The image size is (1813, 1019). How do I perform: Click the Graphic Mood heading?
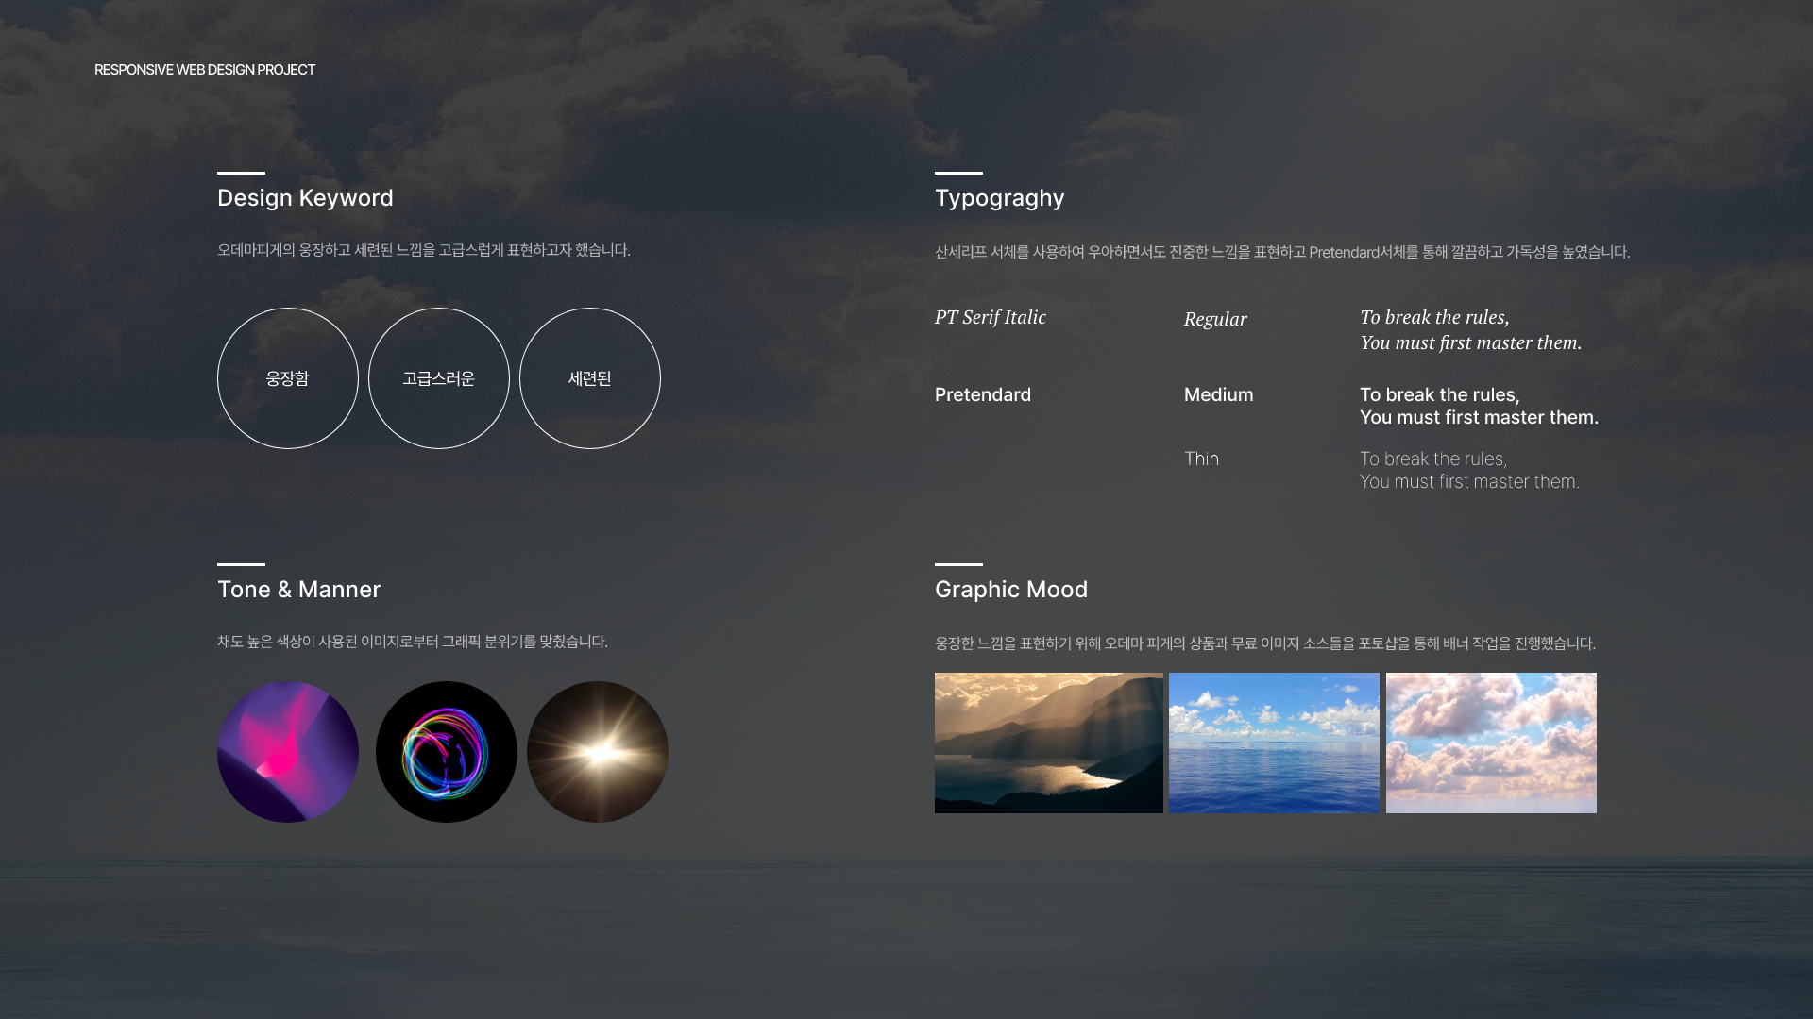[1010, 590]
